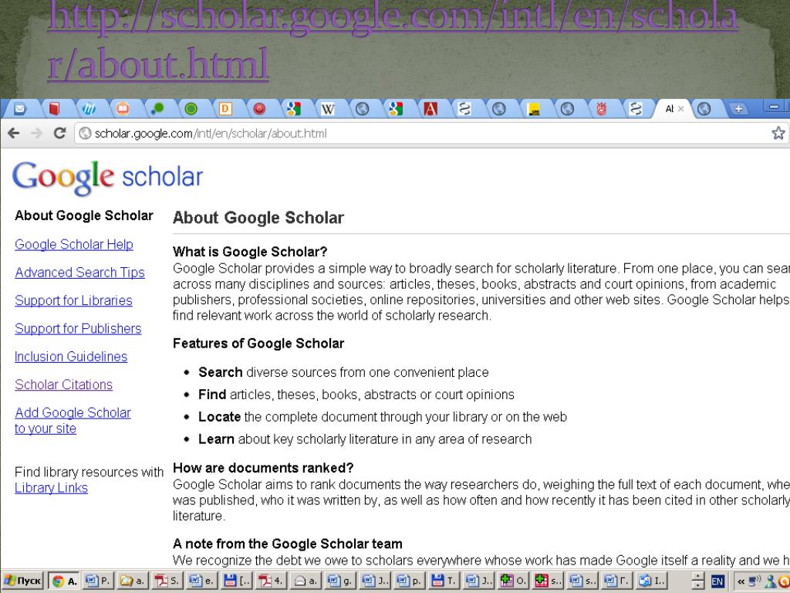
Task: Bookmark this page with the star icon
Action: [778, 133]
